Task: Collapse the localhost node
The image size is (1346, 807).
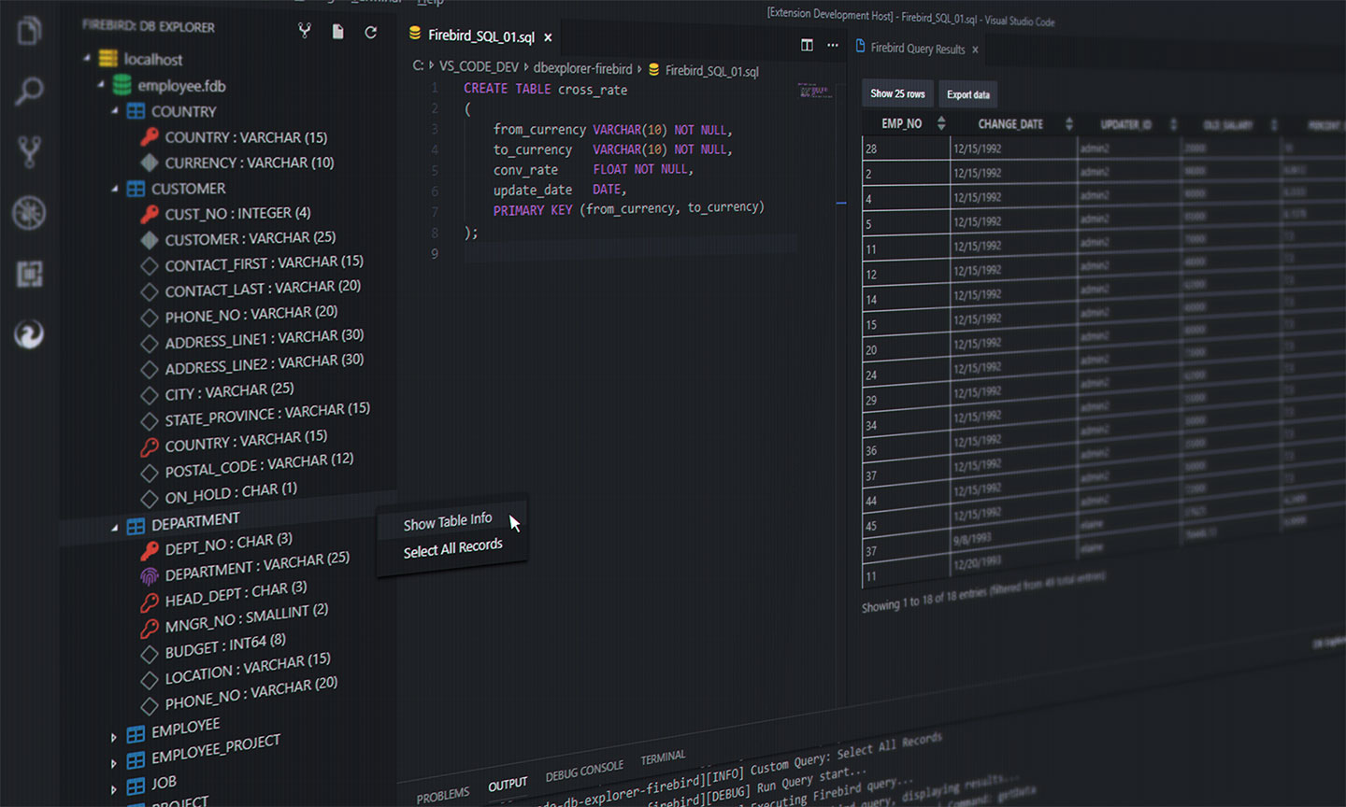Action: coord(87,58)
